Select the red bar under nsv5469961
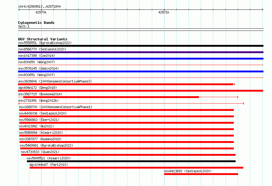The height and width of the screenshot is (186, 272). [127, 148]
